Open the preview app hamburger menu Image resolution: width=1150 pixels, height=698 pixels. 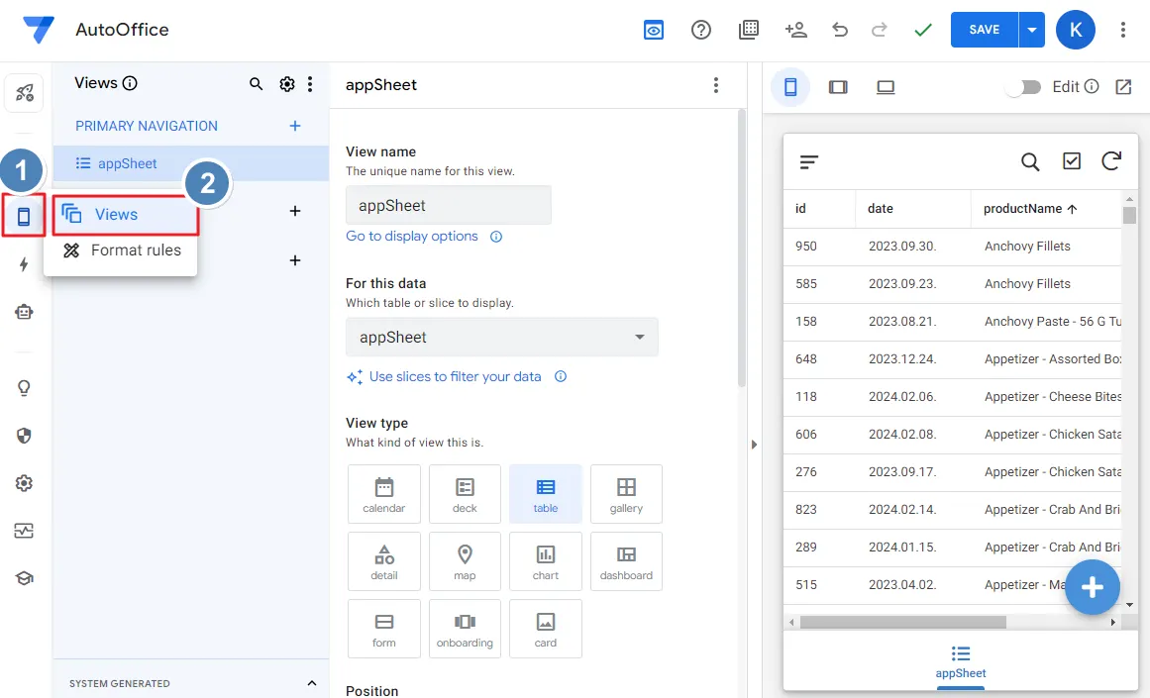point(809,162)
